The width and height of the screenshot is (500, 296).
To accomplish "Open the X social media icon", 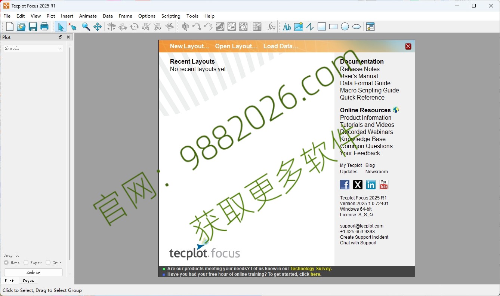I will click(x=358, y=184).
